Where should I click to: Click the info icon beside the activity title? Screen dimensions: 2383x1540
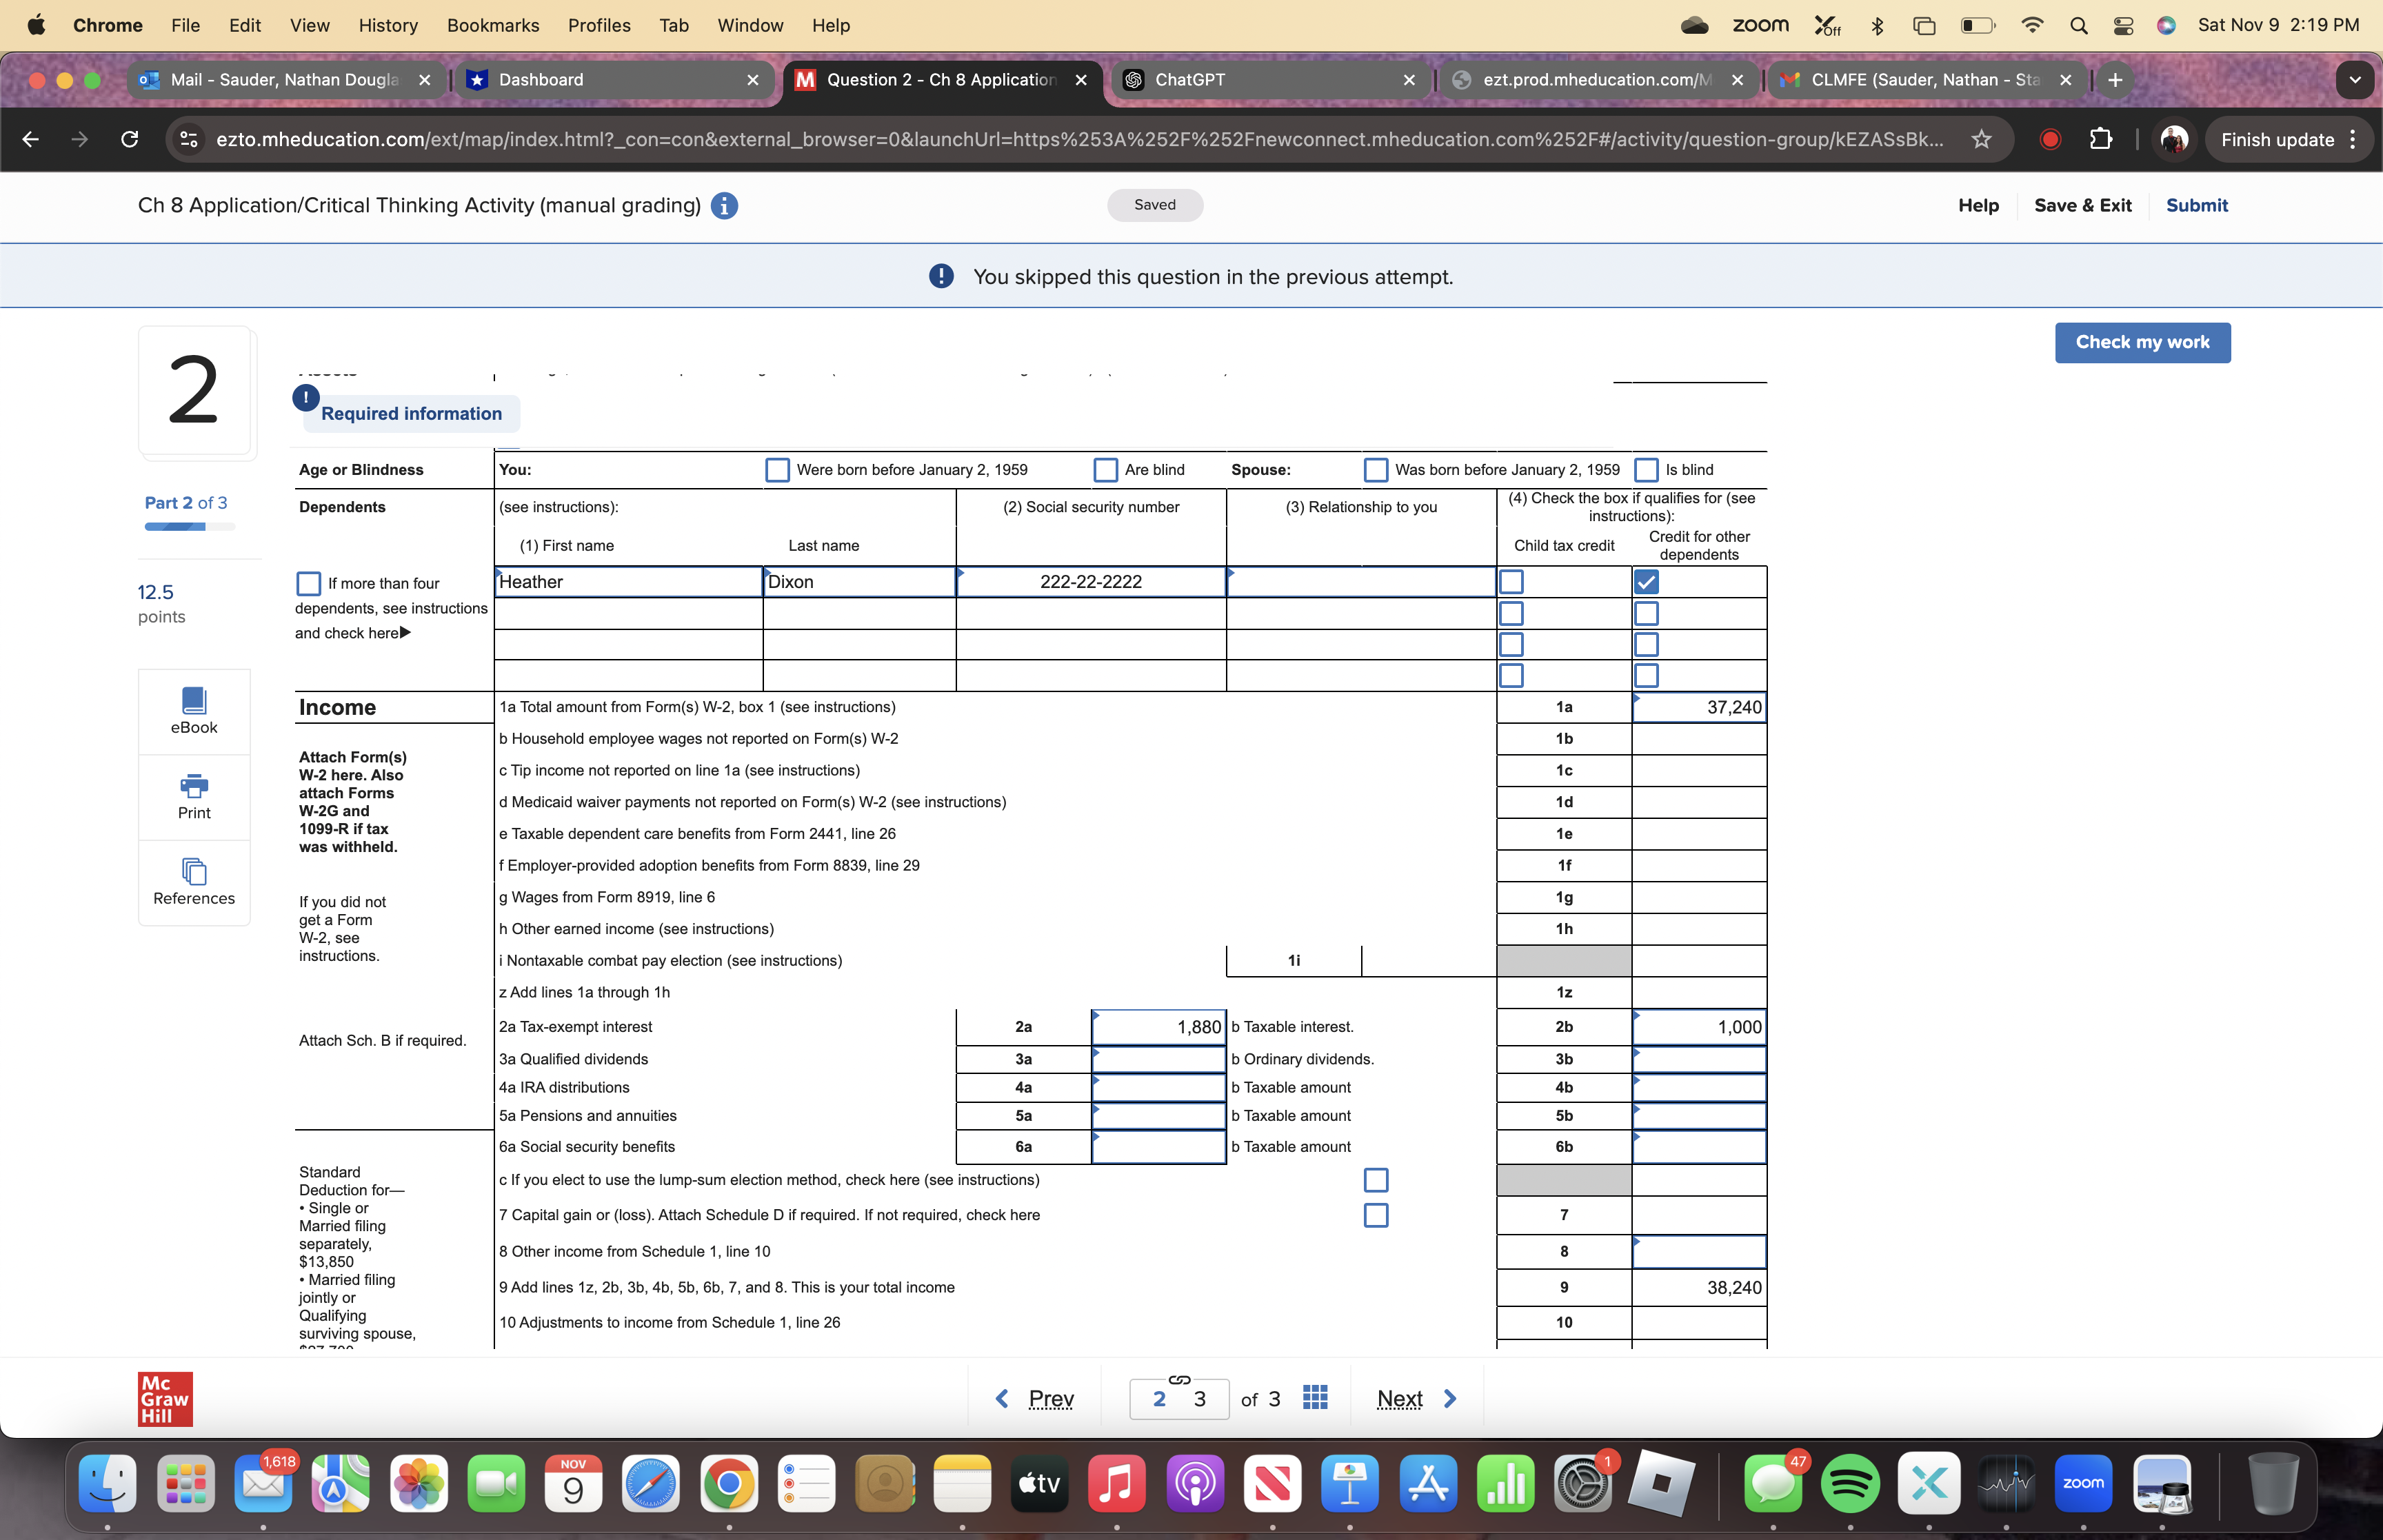coord(724,206)
